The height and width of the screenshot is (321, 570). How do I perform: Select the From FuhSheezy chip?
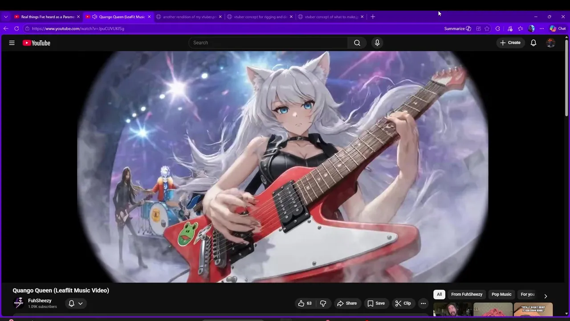(x=467, y=294)
